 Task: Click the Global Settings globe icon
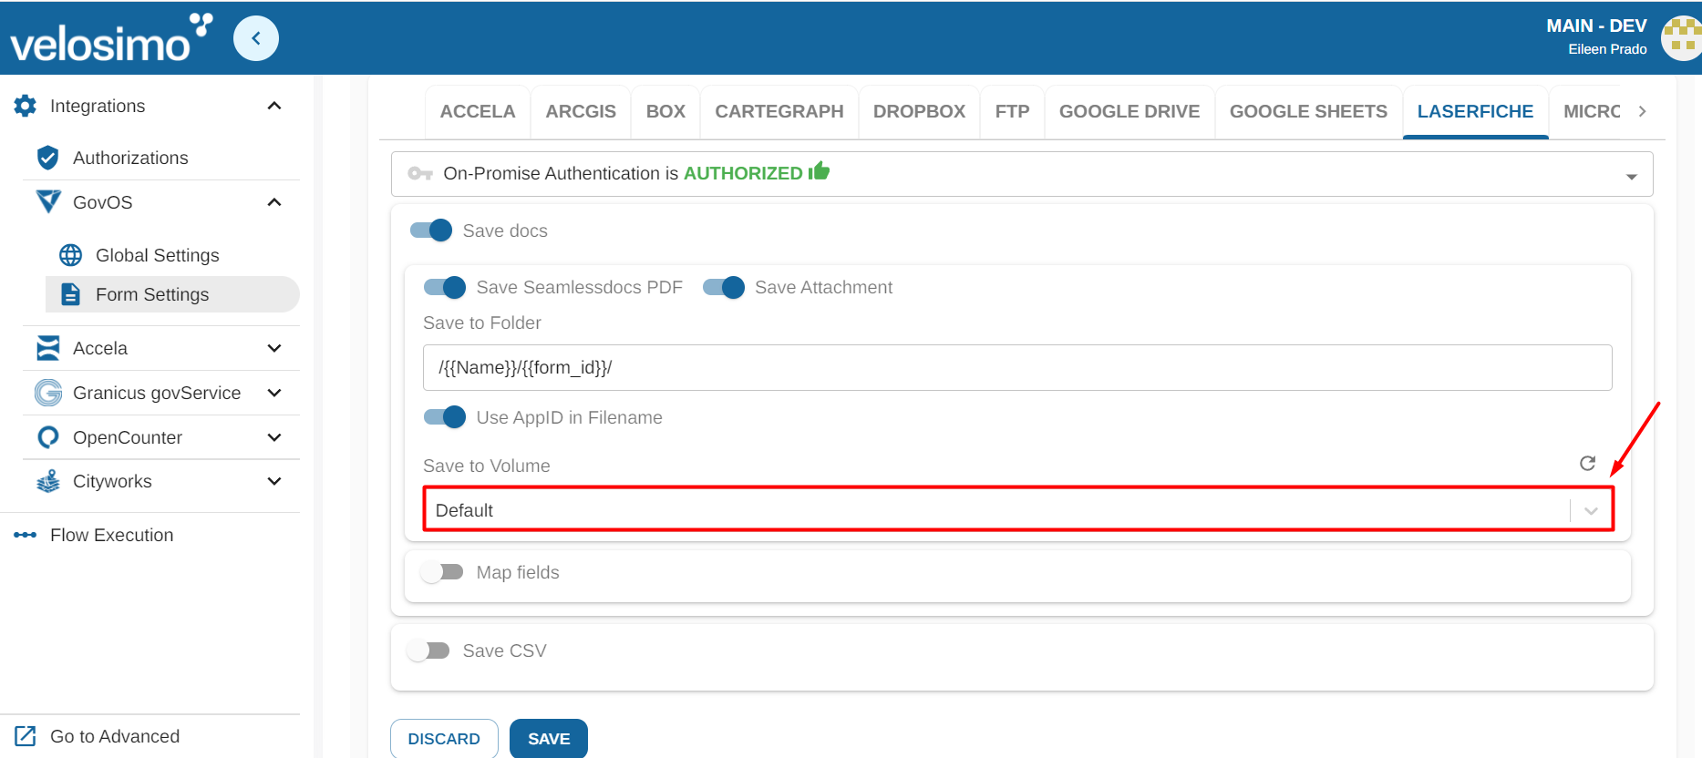point(70,255)
